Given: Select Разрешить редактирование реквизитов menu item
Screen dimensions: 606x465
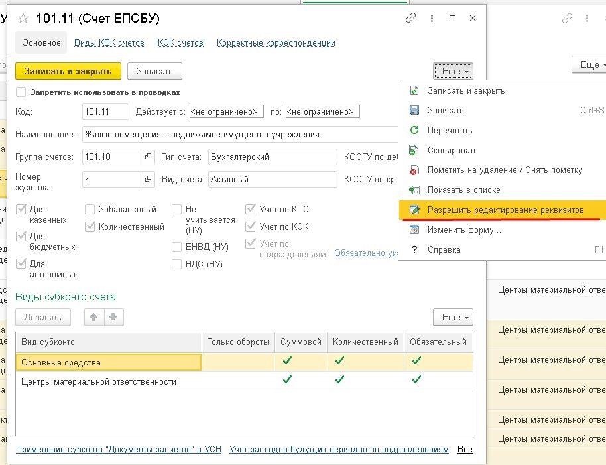Looking at the screenshot, I should point(505,210).
